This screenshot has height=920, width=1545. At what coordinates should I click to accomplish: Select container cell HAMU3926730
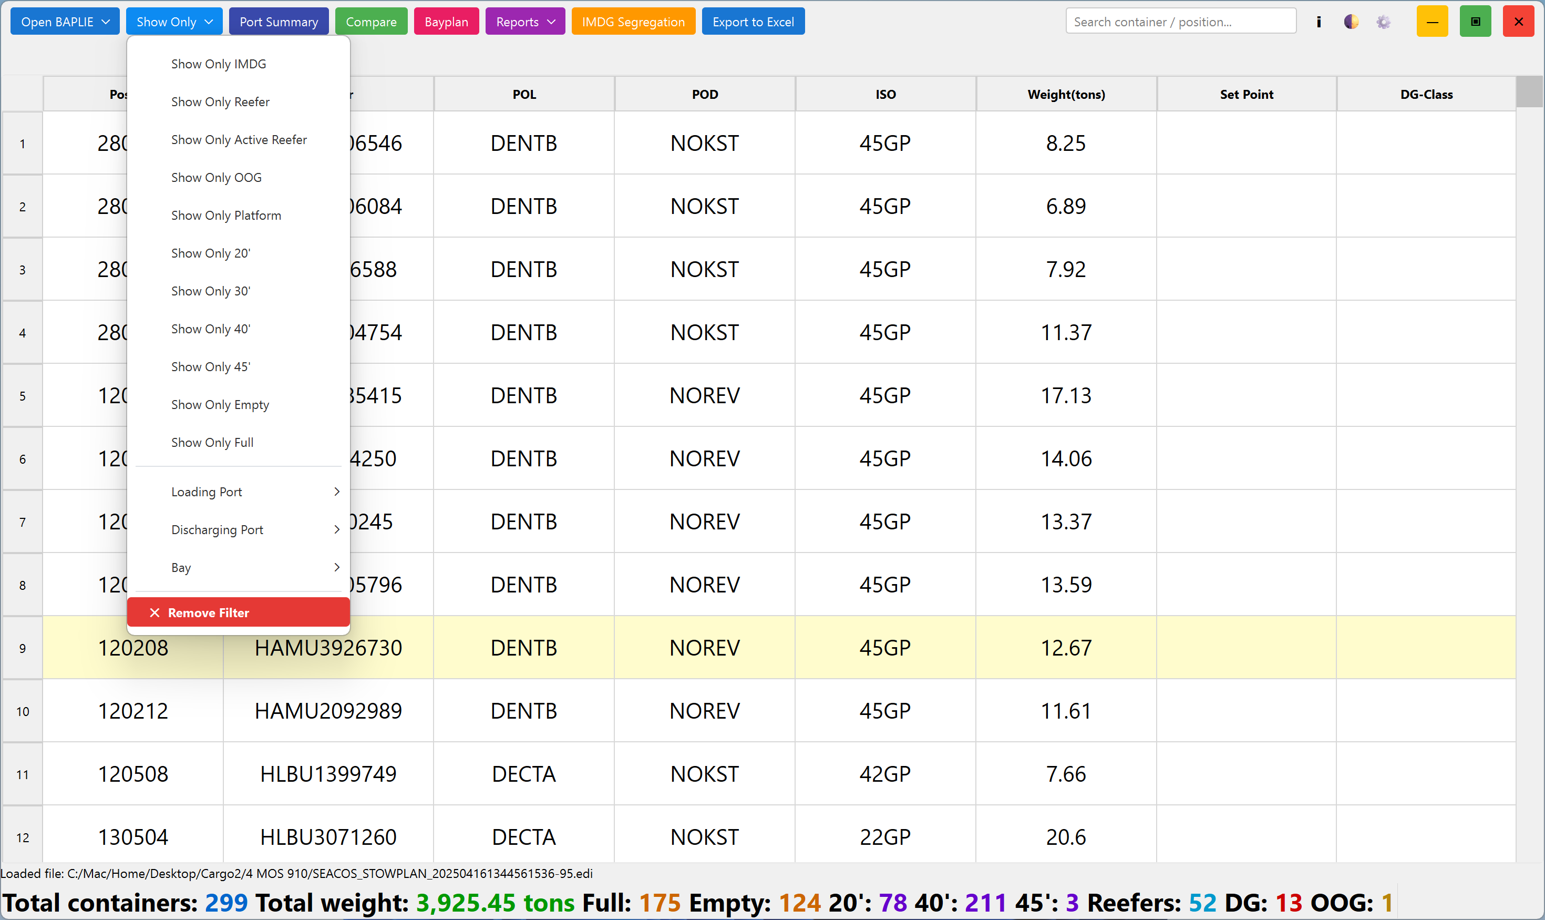click(x=328, y=648)
